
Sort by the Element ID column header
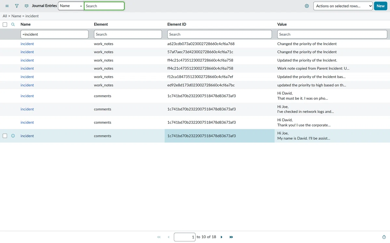click(x=177, y=24)
